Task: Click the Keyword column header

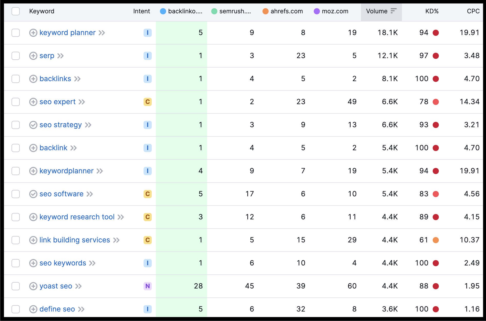Action: [x=42, y=11]
